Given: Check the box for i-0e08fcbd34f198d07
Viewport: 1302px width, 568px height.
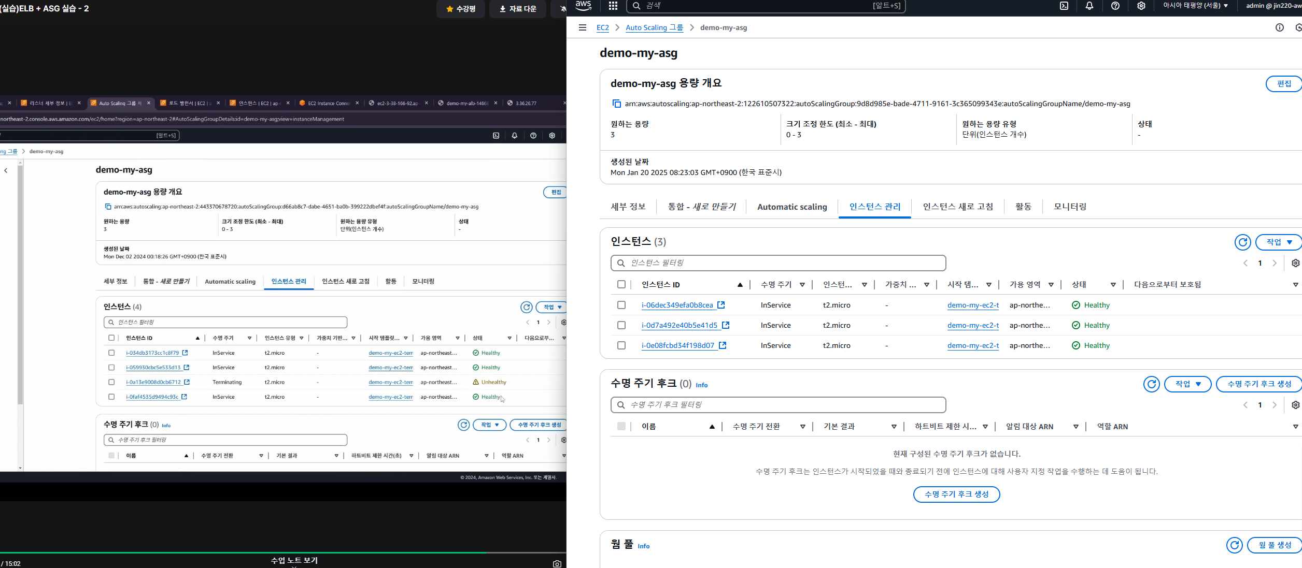Looking at the screenshot, I should tap(621, 345).
